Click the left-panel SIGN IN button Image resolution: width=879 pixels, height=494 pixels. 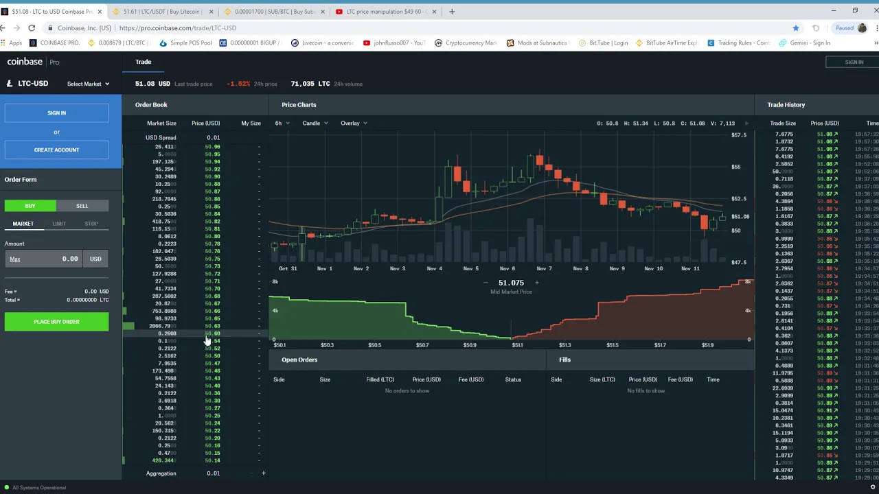tap(56, 113)
